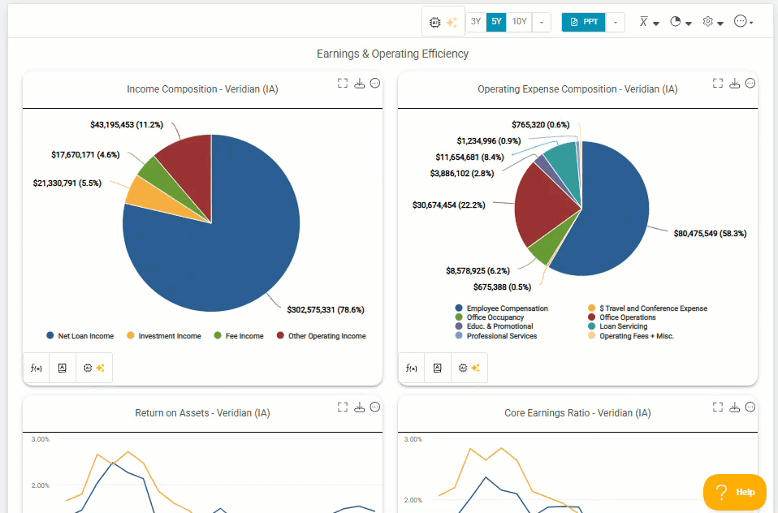The image size is (778, 513).
Task: Toggle Office Operations legend series
Action: [x=622, y=317]
